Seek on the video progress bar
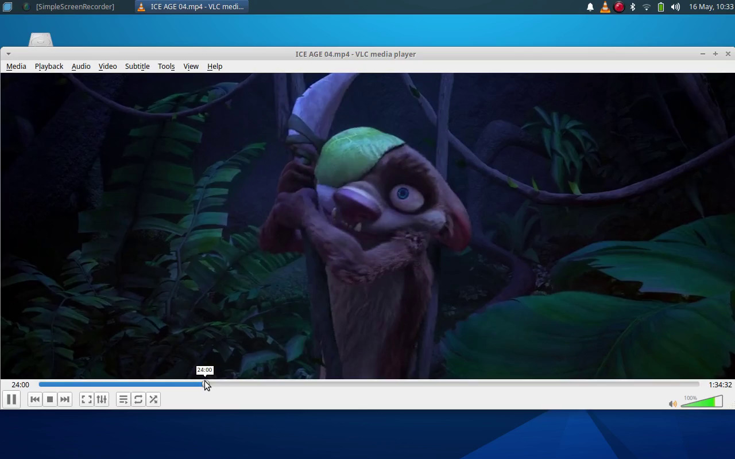Image resolution: width=735 pixels, height=459 pixels. click(x=369, y=384)
